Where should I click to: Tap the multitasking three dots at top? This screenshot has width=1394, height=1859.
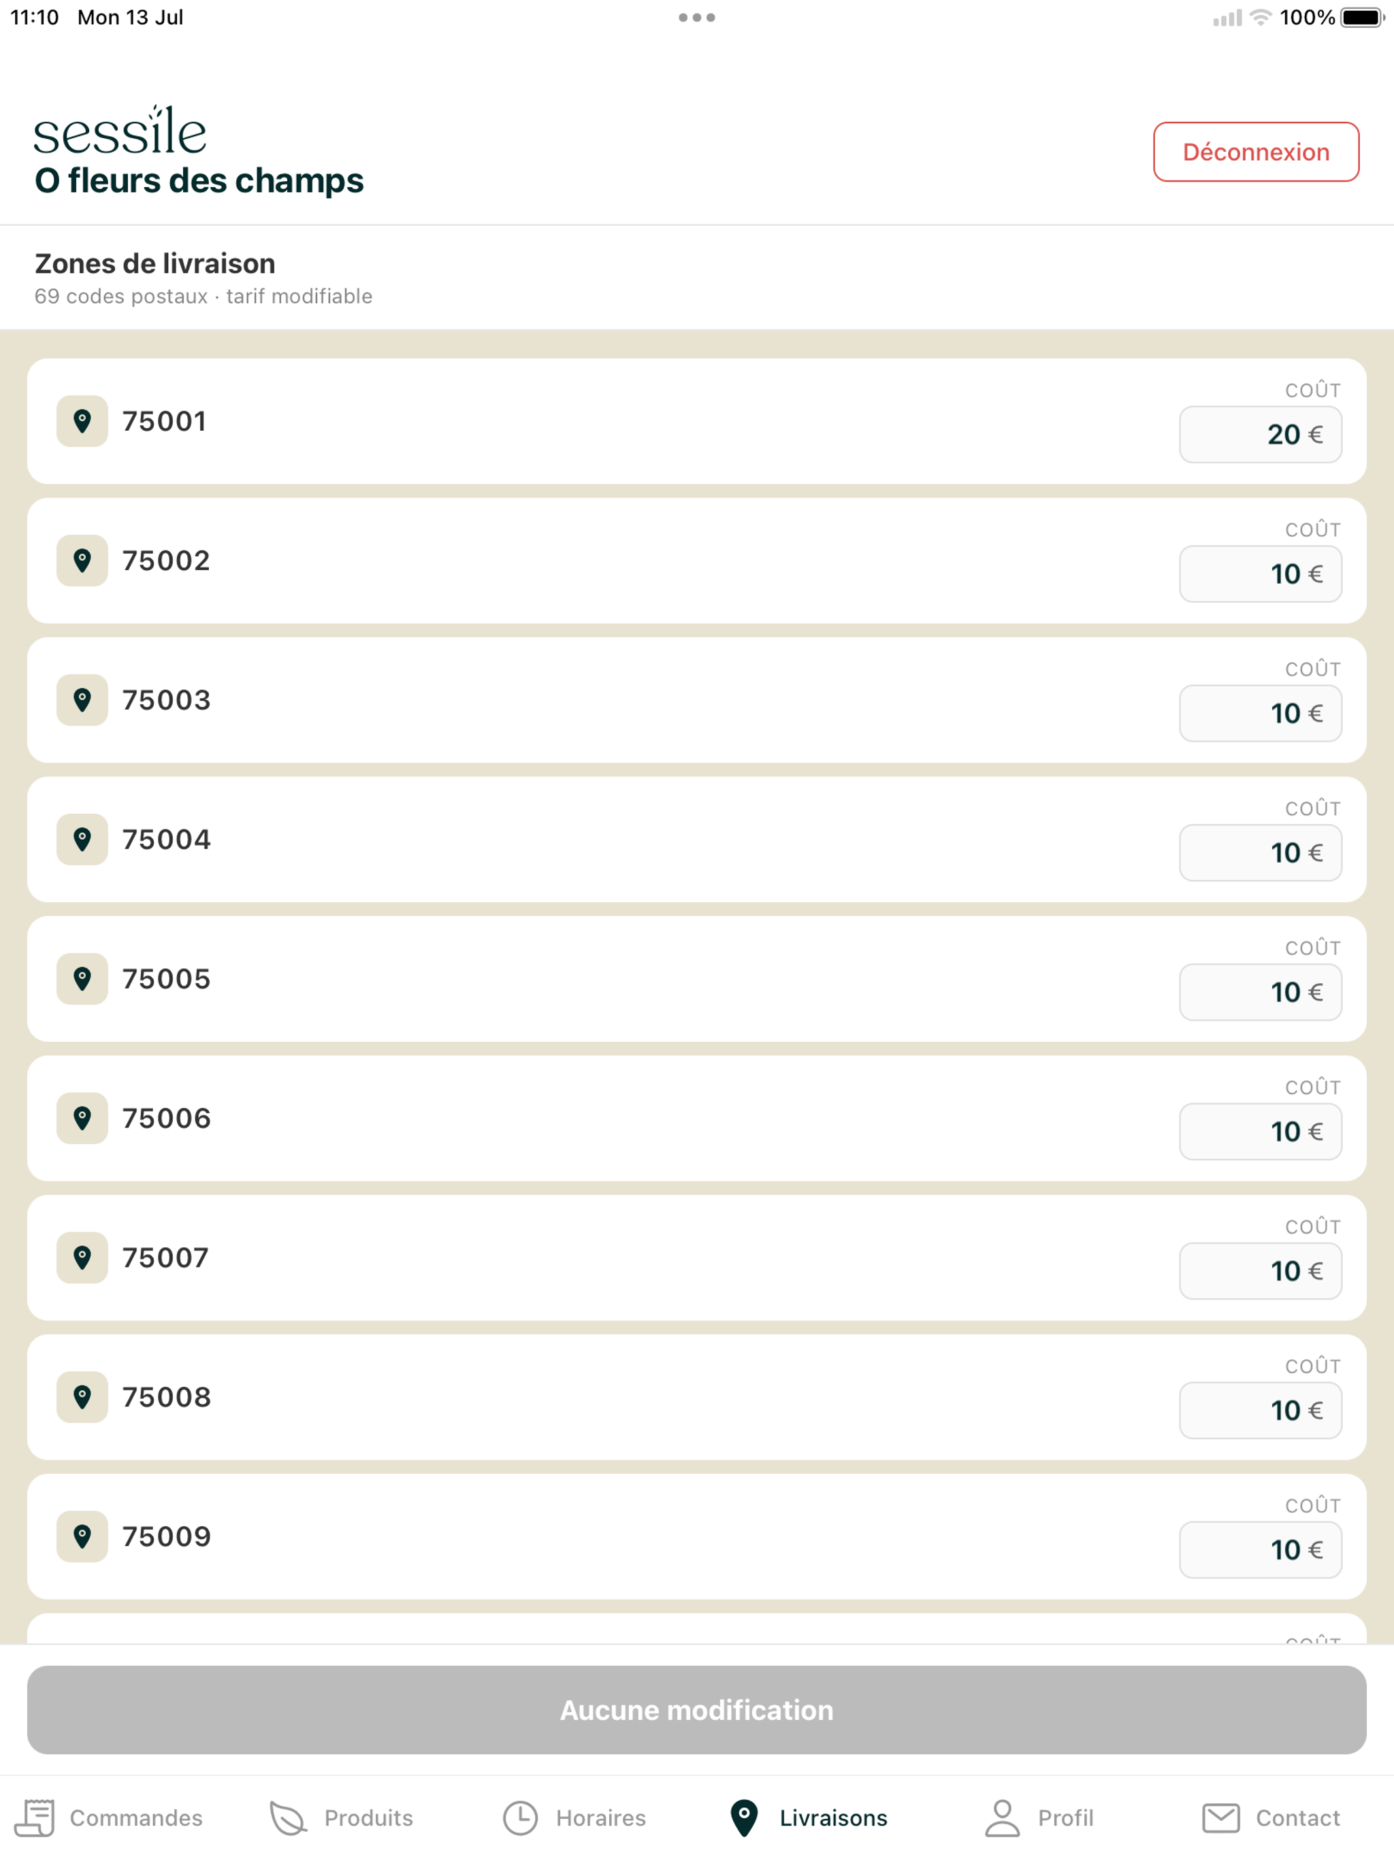click(x=697, y=18)
